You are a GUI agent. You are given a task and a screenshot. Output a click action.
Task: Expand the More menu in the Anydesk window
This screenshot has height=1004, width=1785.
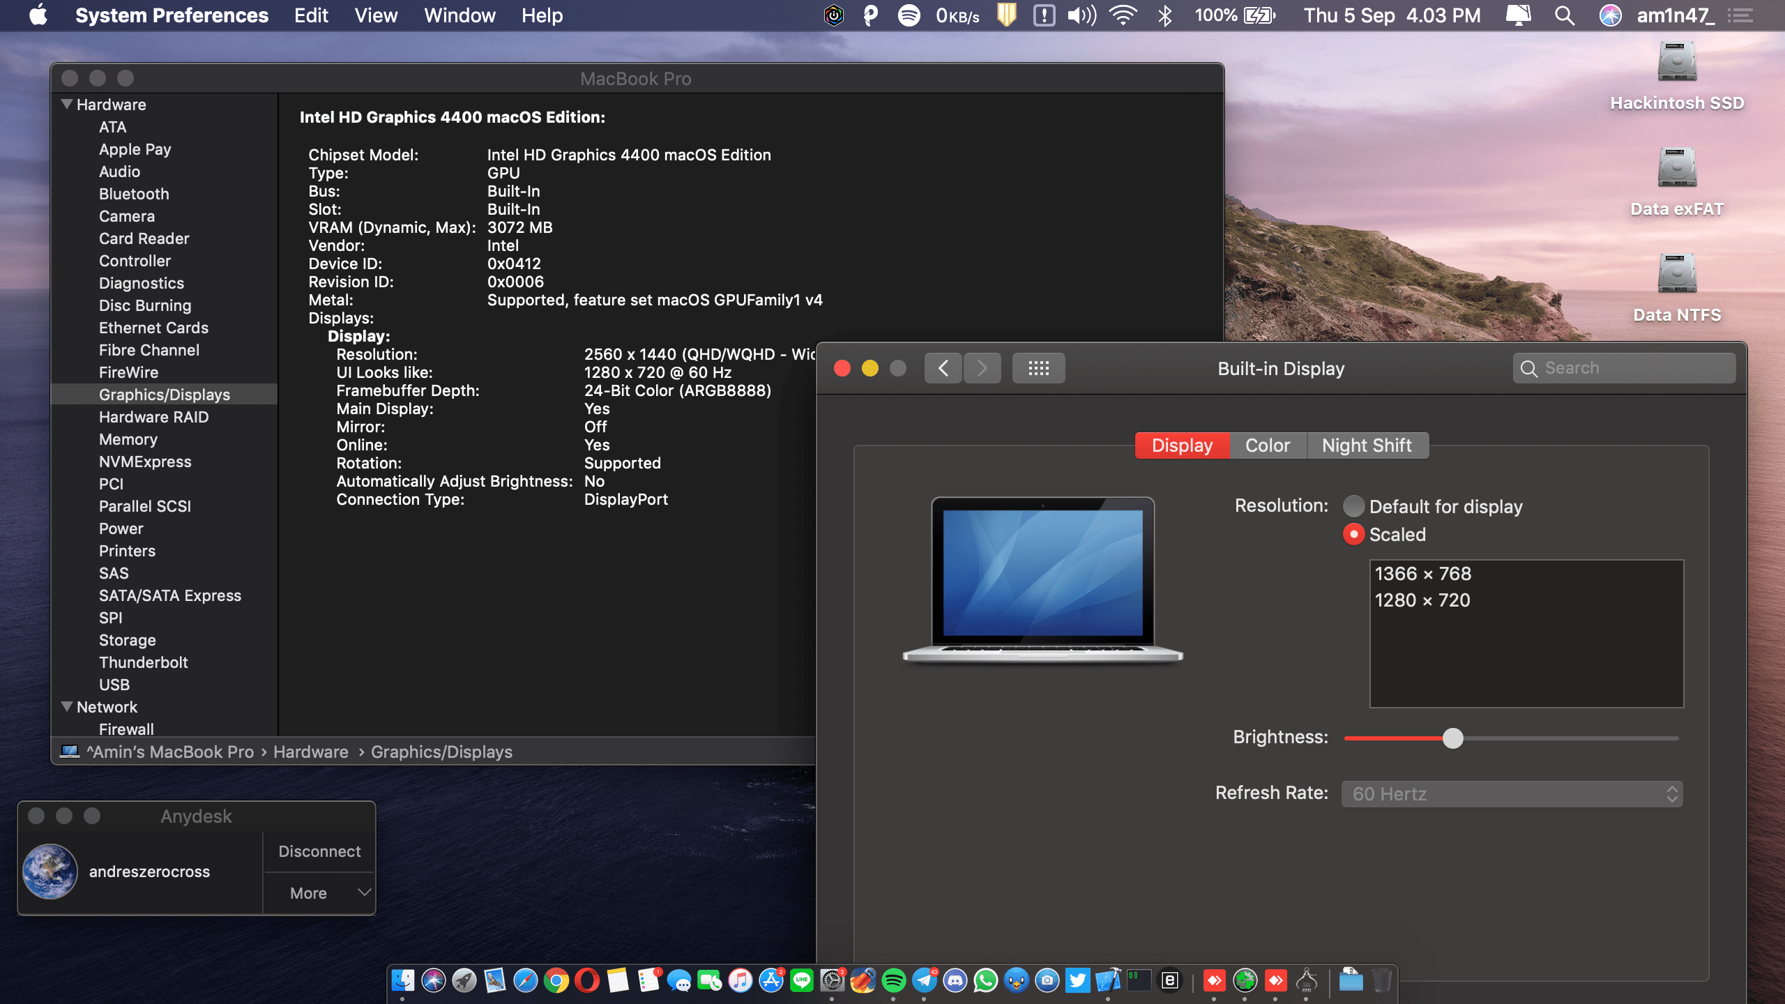click(x=319, y=892)
